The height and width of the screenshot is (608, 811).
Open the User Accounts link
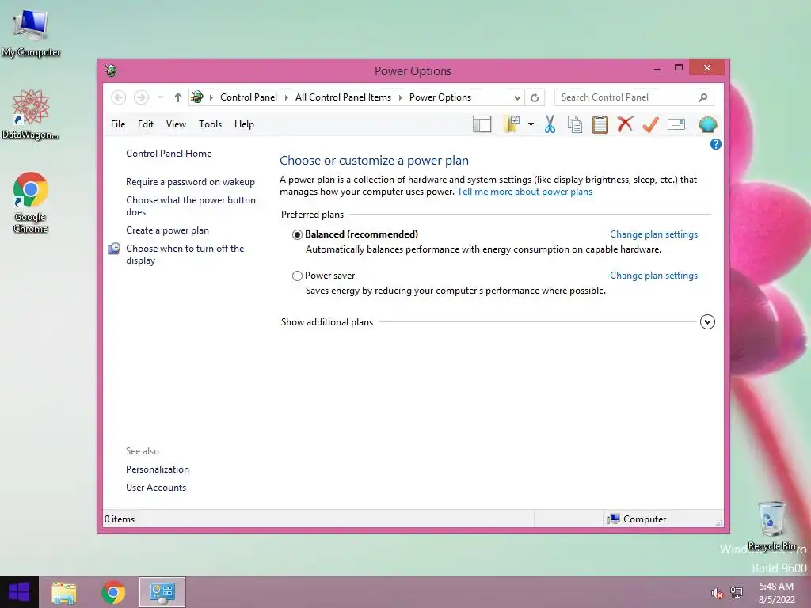click(156, 488)
